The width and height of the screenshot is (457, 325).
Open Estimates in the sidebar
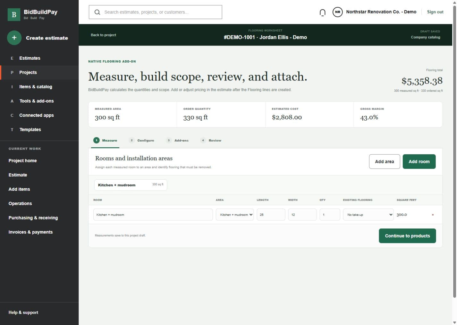(39, 58)
